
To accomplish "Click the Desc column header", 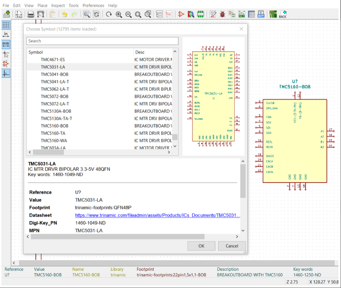I will coord(153,52).
